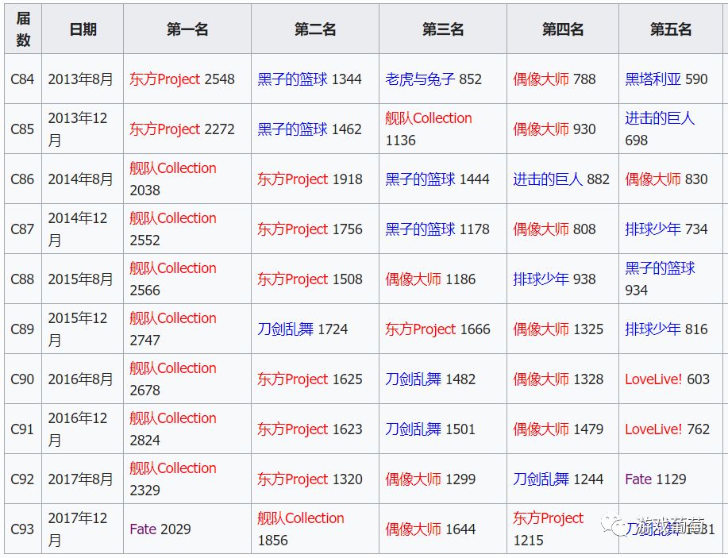Viewport: 728px width, 558px height.
Task: Open the 进击的巨人 link scoring 882
Action: click(548, 179)
